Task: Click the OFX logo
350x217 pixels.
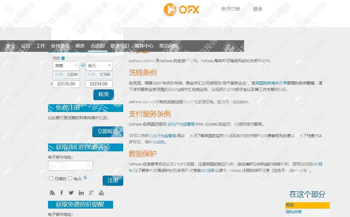Action: 181,10
